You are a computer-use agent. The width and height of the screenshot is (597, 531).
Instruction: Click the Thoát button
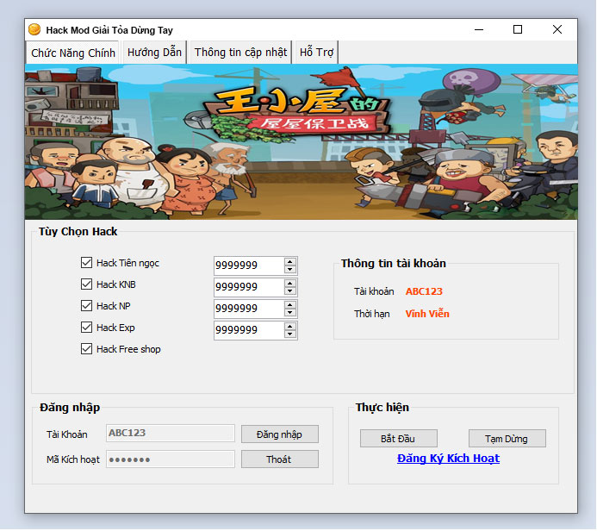pyautogui.click(x=280, y=459)
